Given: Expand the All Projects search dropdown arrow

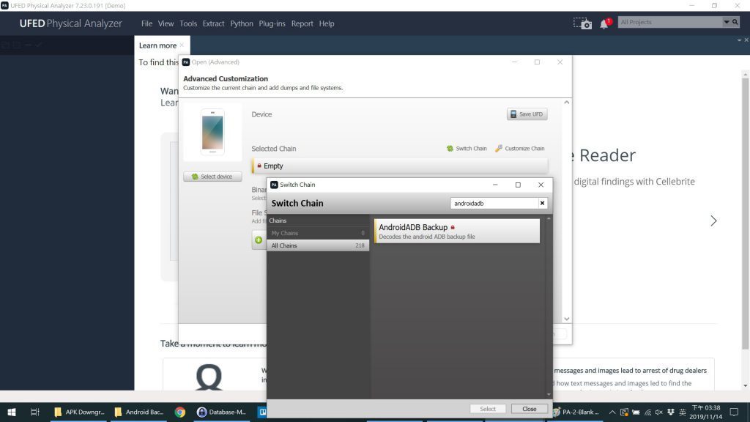Looking at the screenshot, I should click(727, 22).
